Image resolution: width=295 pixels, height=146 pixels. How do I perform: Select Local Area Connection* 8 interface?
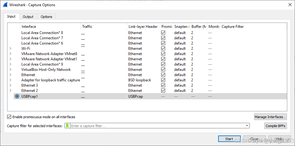click(x=42, y=33)
